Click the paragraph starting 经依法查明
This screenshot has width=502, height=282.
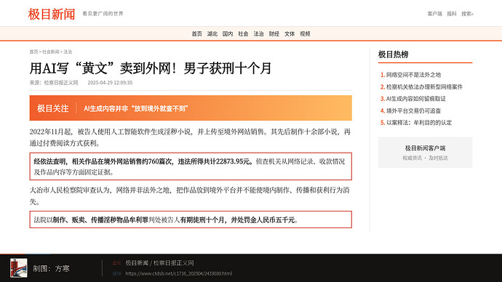tap(191, 166)
